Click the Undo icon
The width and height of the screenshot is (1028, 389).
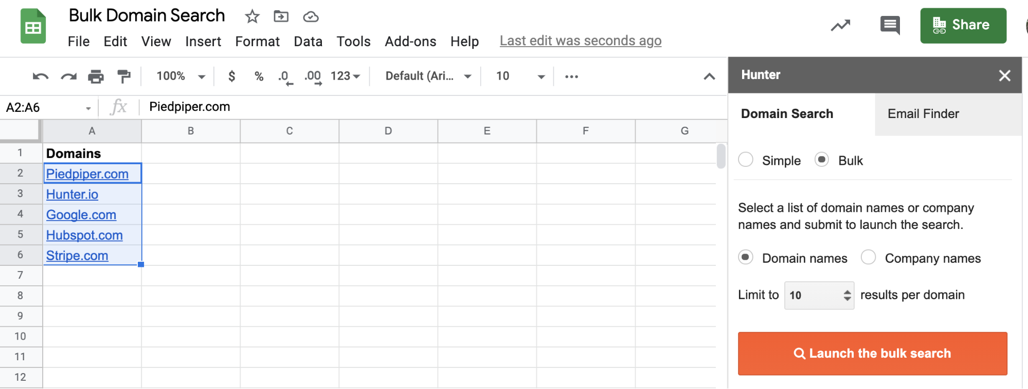[41, 76]
